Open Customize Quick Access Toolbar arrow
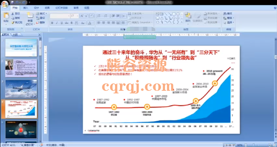Image resolution: width=277 pixels, height=147 pixels. [x=30, y=3]
